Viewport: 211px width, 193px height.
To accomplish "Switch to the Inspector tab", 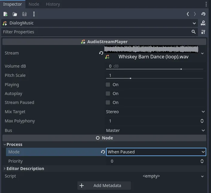I will click(13, 4).
